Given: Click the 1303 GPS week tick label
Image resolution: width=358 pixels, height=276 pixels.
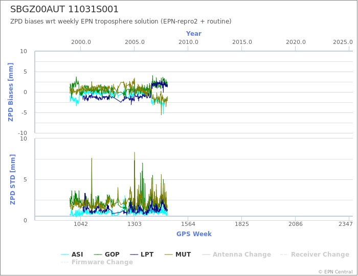Looking at the screenshot, I should tap(134, 224).
